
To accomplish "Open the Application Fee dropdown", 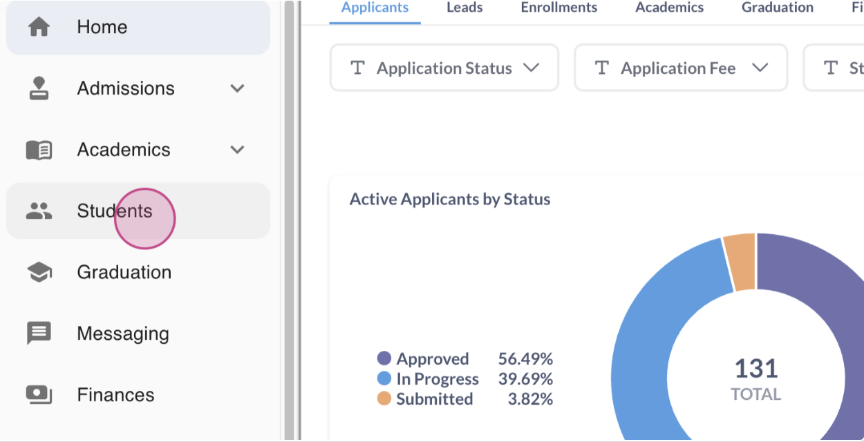I will [x=681, y=68].
